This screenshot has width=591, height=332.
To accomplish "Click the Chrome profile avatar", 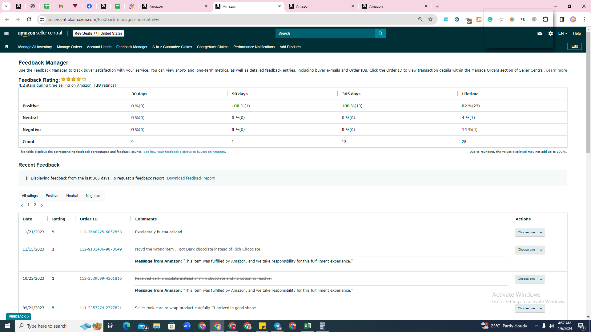I will 573,19.
